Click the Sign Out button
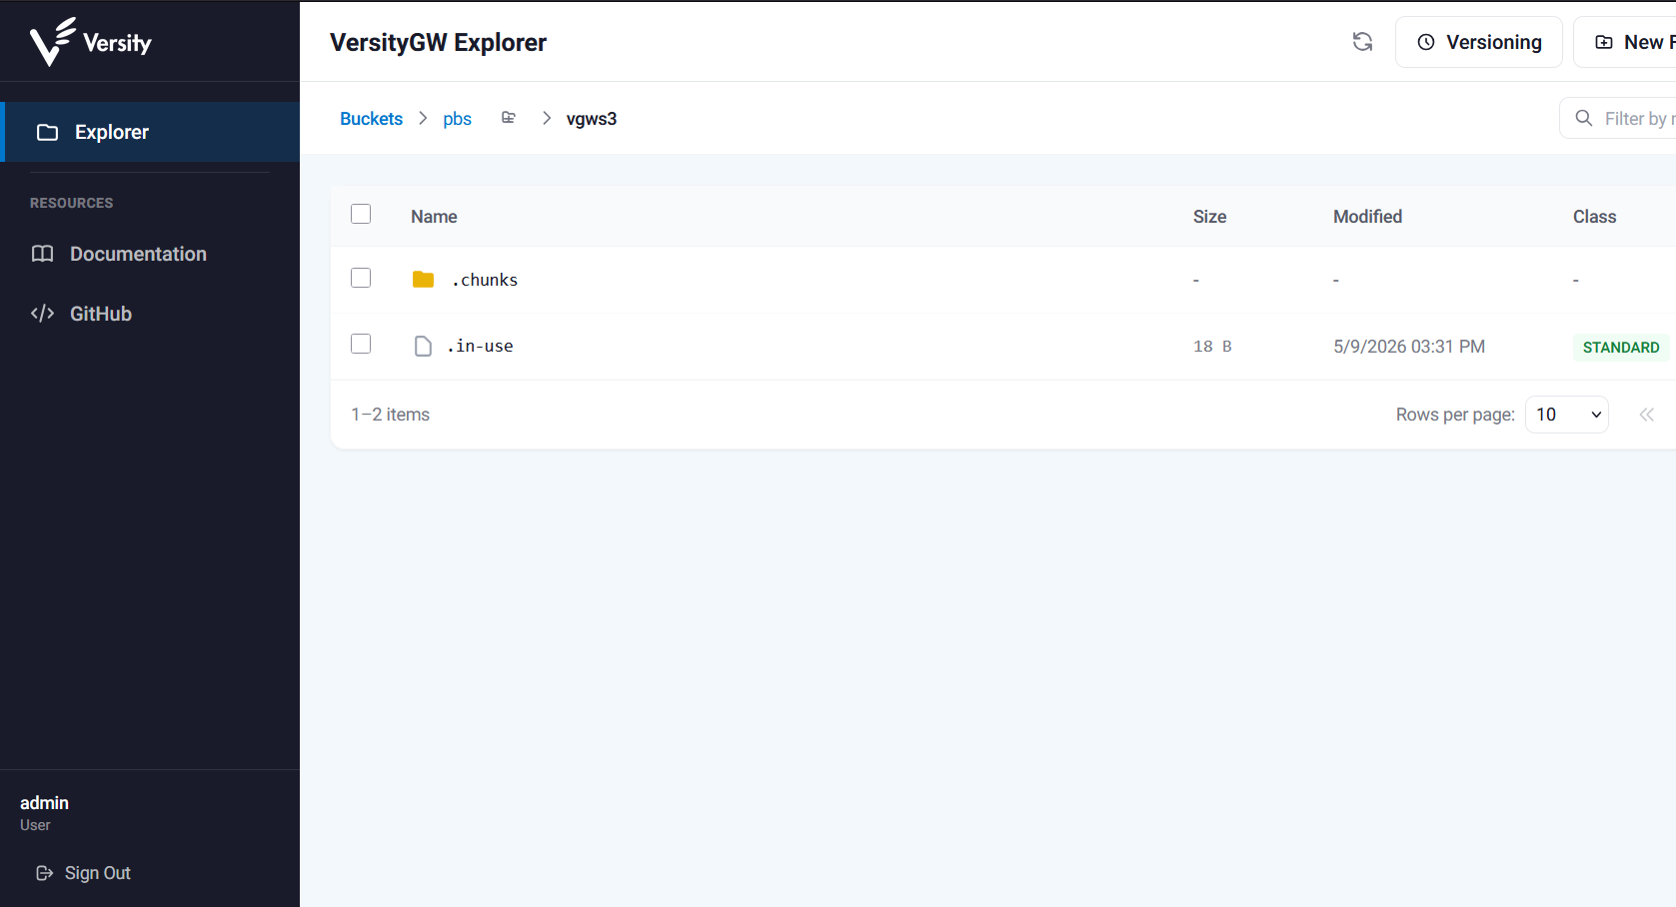The image size is (1676, 907). pyautogui.click(x=84, y=873)
